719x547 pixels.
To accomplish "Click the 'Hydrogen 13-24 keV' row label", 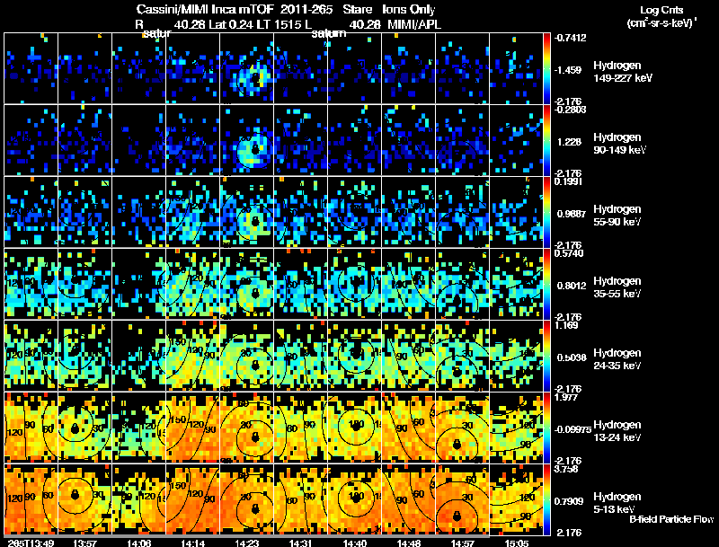I will pos(617,431).
